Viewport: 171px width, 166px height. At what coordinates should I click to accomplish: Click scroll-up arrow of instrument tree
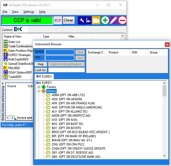pyautogui.click(x=164, y=83)
